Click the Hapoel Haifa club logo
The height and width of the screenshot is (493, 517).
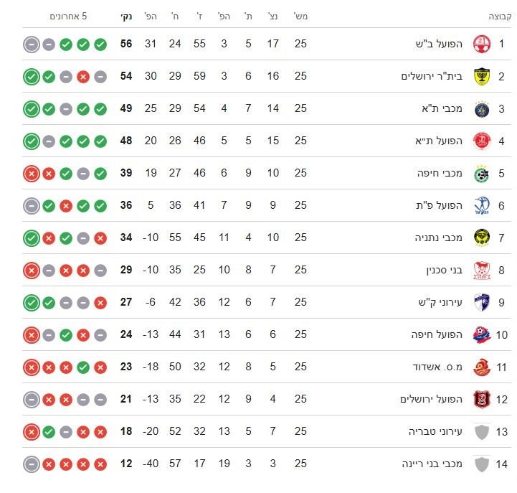[x=481, y=334]
